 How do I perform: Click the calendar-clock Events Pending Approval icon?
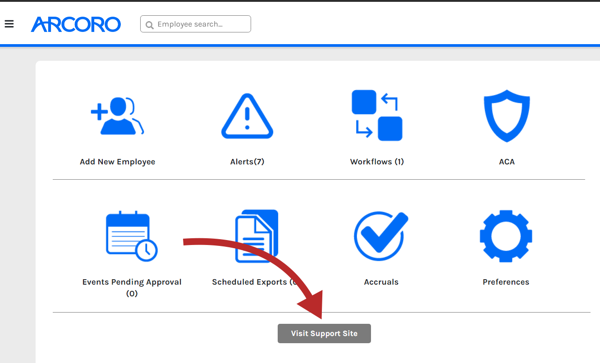coord(131,236)
